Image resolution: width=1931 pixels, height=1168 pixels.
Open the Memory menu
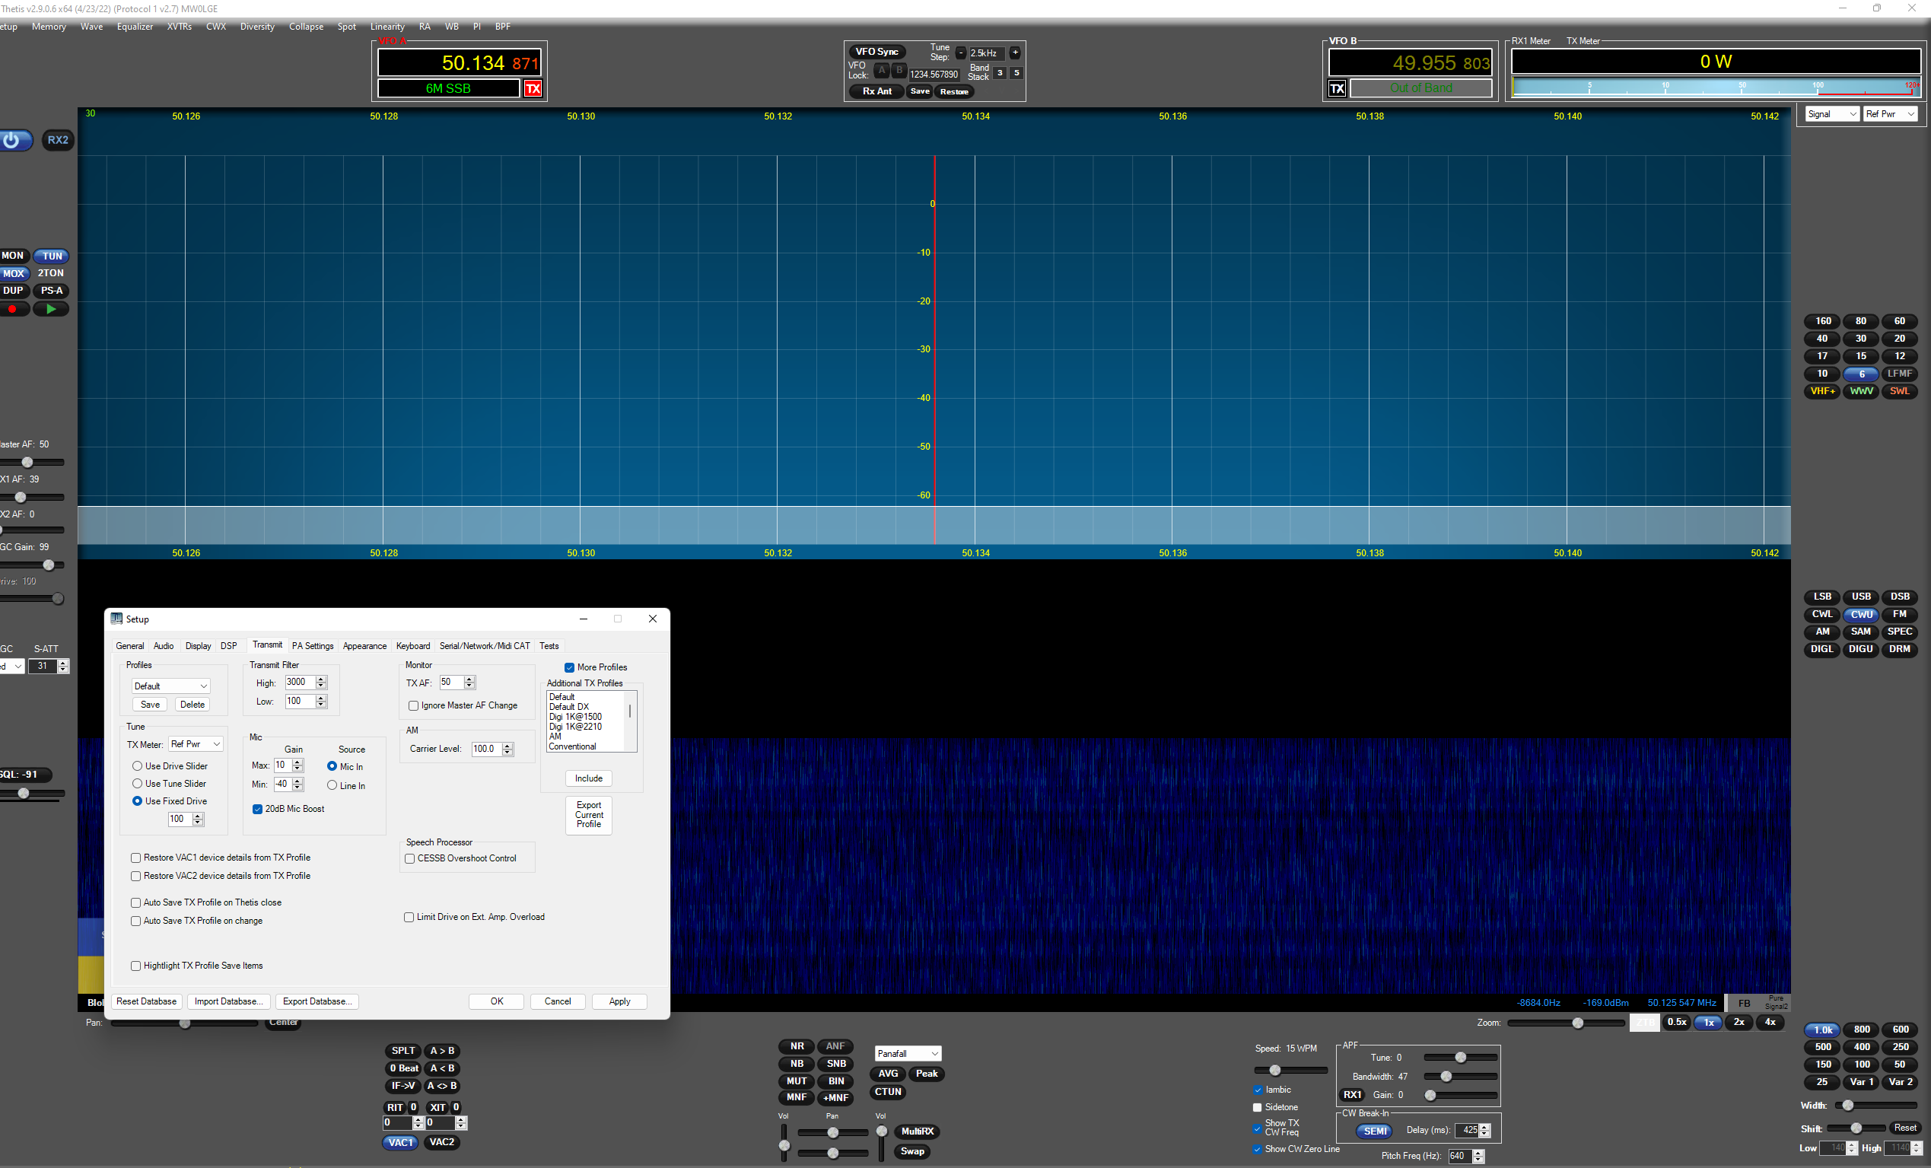coord(49,27)
